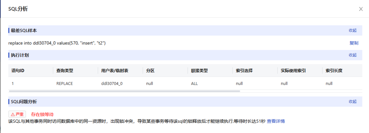Click the ALL join type cell

(194, 83)
